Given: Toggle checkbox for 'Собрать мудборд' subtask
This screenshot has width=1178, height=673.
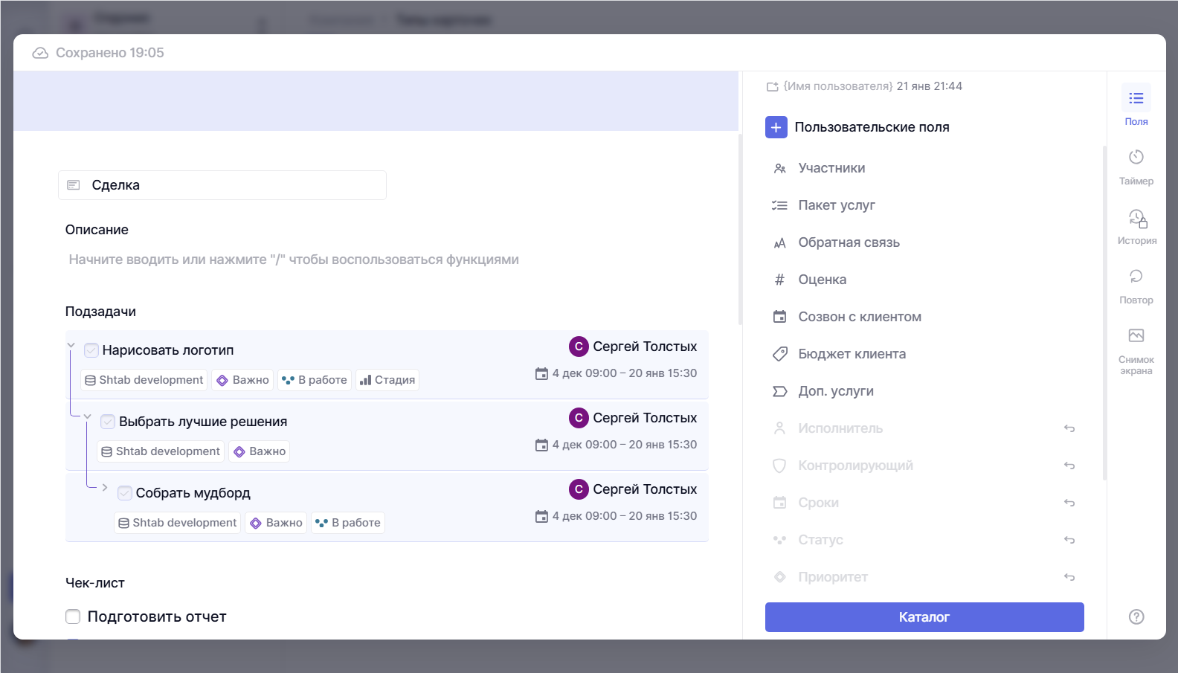Looking at the screenshot, I should 125,493.
